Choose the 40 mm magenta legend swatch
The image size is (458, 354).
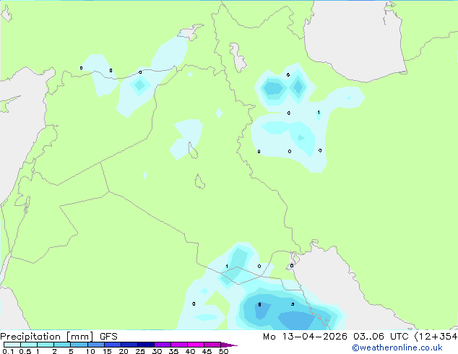[x=196, y=345]
